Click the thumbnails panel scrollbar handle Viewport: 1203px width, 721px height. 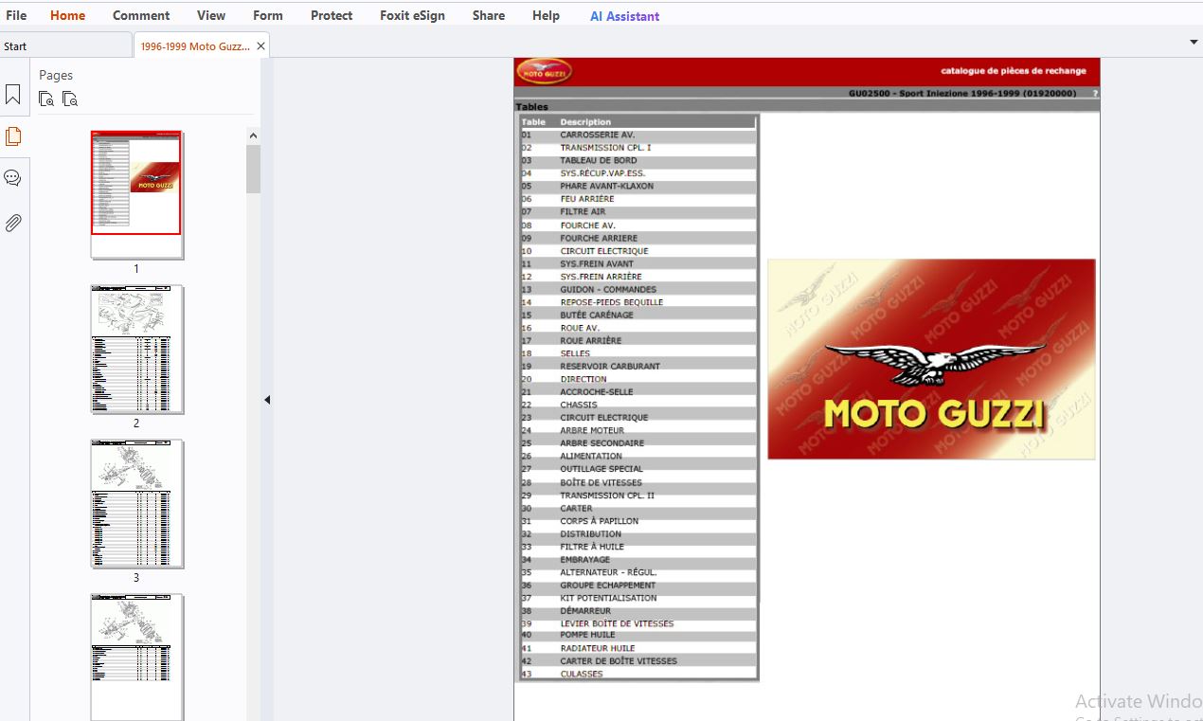point(253,169)
